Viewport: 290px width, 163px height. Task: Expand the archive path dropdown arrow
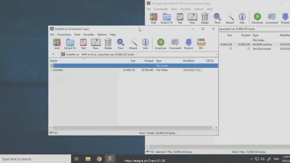point(216,54)
